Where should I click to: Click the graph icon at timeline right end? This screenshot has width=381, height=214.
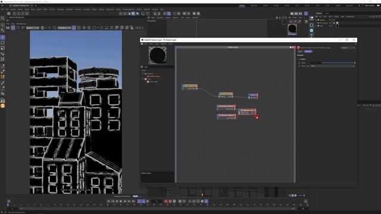tap(306, 201)
